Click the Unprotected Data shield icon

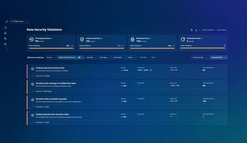[82, 39]
